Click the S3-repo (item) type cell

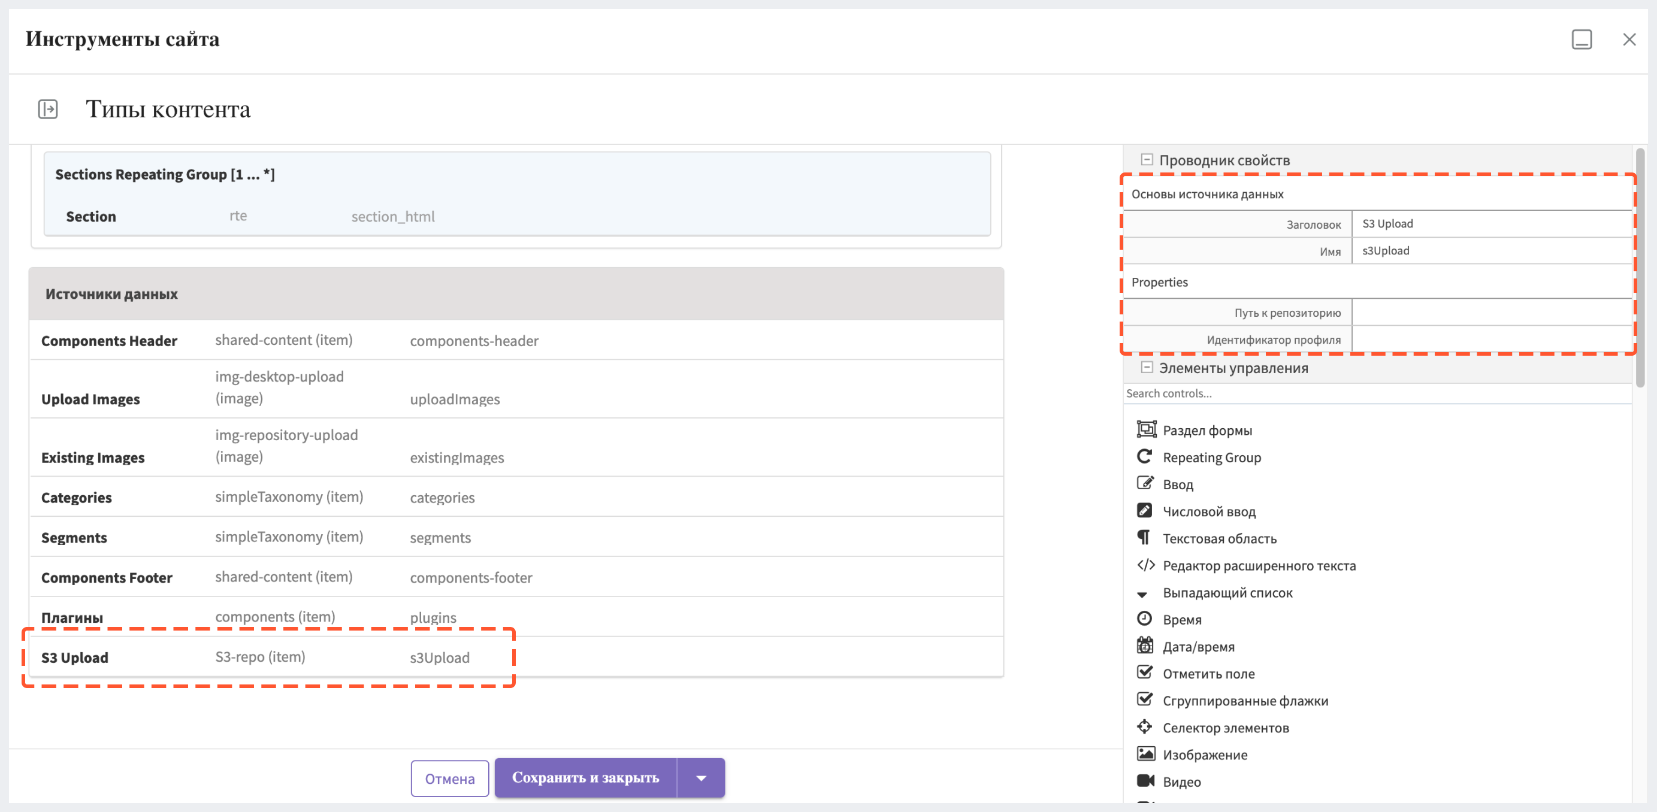(x=260, y=656)
